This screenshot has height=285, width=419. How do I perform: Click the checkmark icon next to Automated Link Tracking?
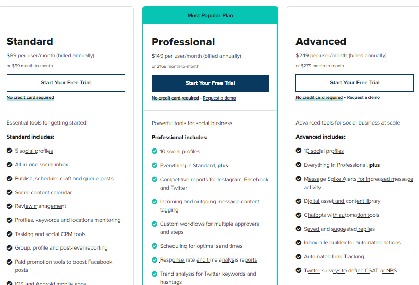click(x=299, y=257)
